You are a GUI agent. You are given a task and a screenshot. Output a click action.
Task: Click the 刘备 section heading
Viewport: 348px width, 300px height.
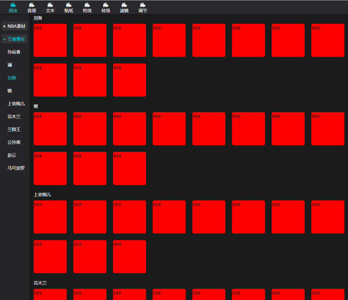(x=38, y=18)
